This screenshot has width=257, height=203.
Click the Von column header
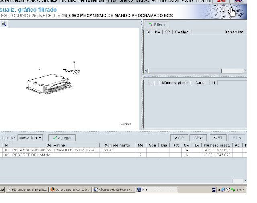click(153, 145)
